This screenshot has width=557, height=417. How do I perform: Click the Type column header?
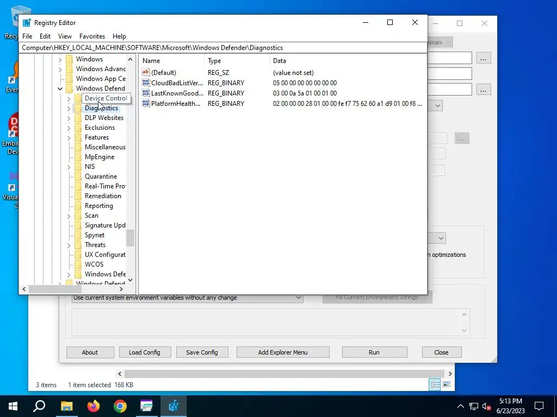tap(237, 61)
